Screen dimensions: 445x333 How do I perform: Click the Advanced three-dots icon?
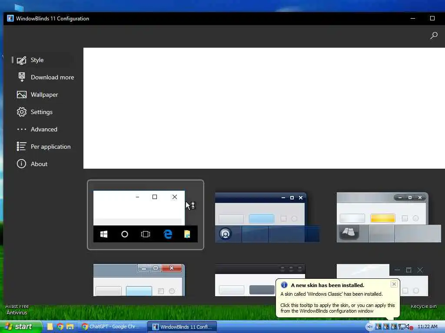click(x=22, y=129)
